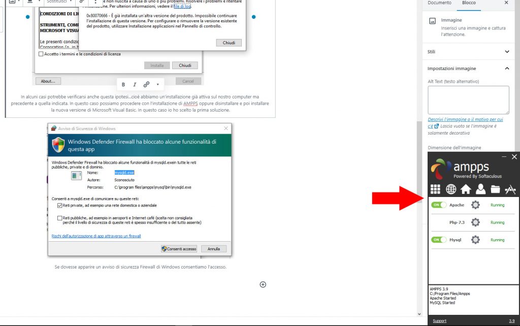Image resolution: width=520 pixels, height=326 pixels.
Task: Disable the Mysql ON switch
Action: [438, 239]
